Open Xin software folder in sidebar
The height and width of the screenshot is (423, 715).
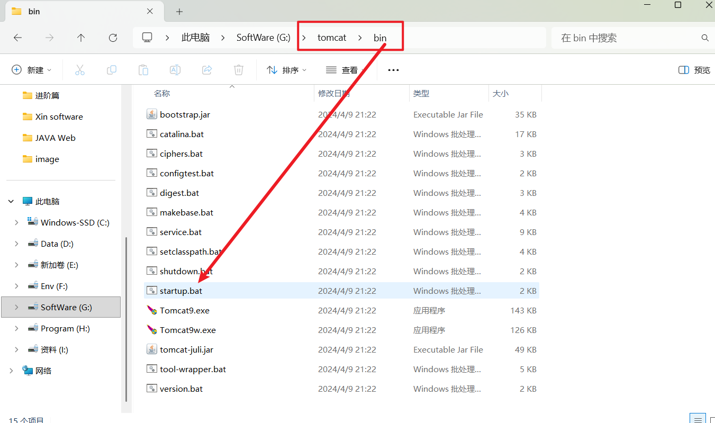tap(53, 116)
